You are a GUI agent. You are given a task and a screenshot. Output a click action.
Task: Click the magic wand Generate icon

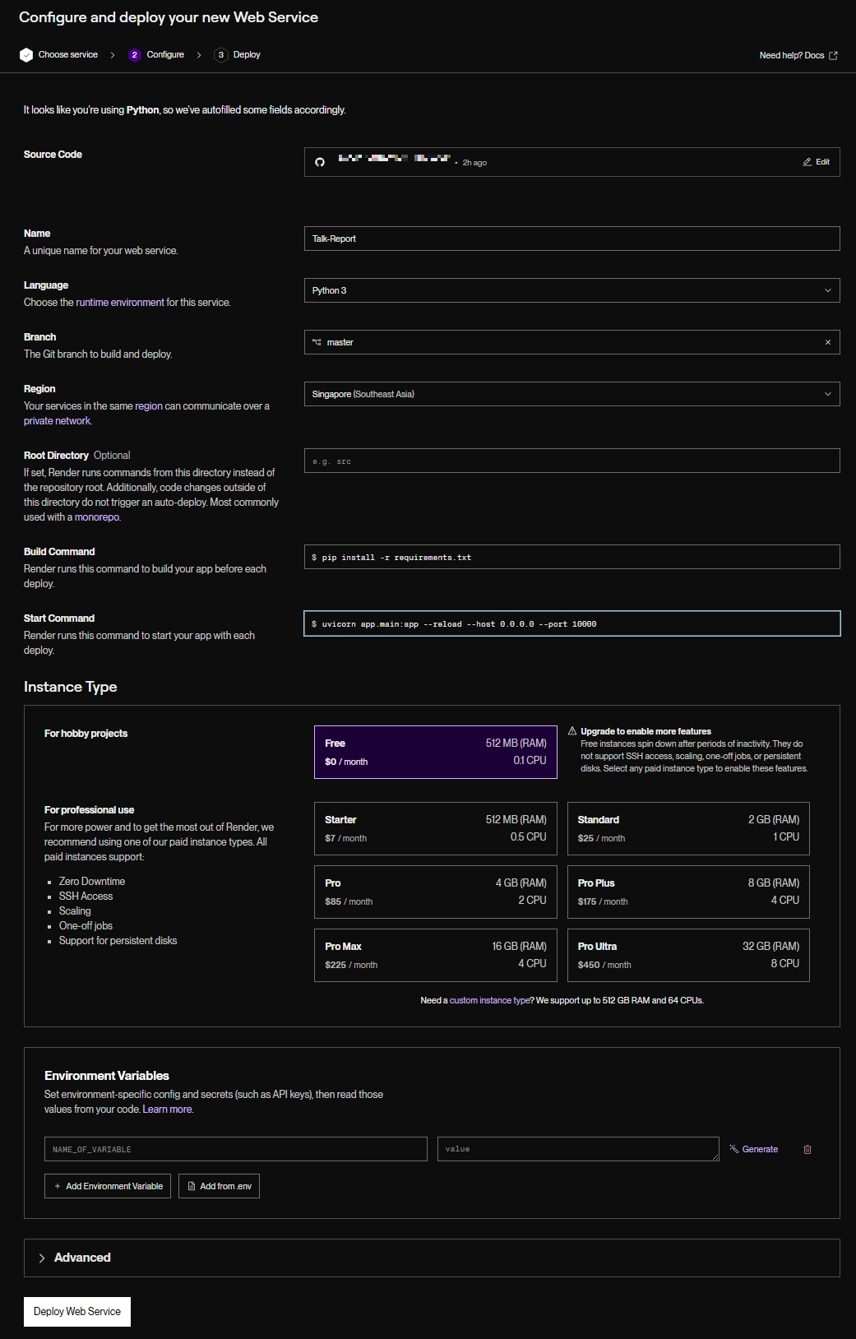coord(734,1149)
